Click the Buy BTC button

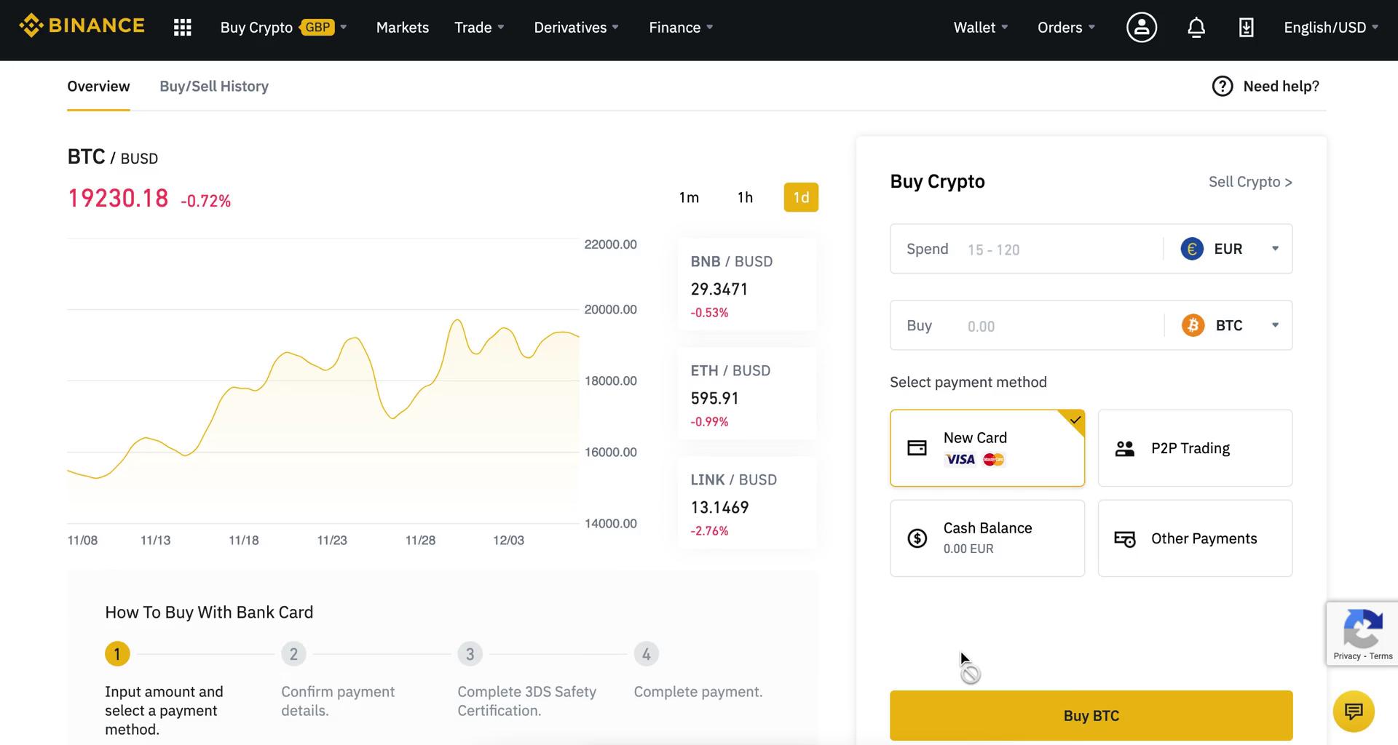1091,715
